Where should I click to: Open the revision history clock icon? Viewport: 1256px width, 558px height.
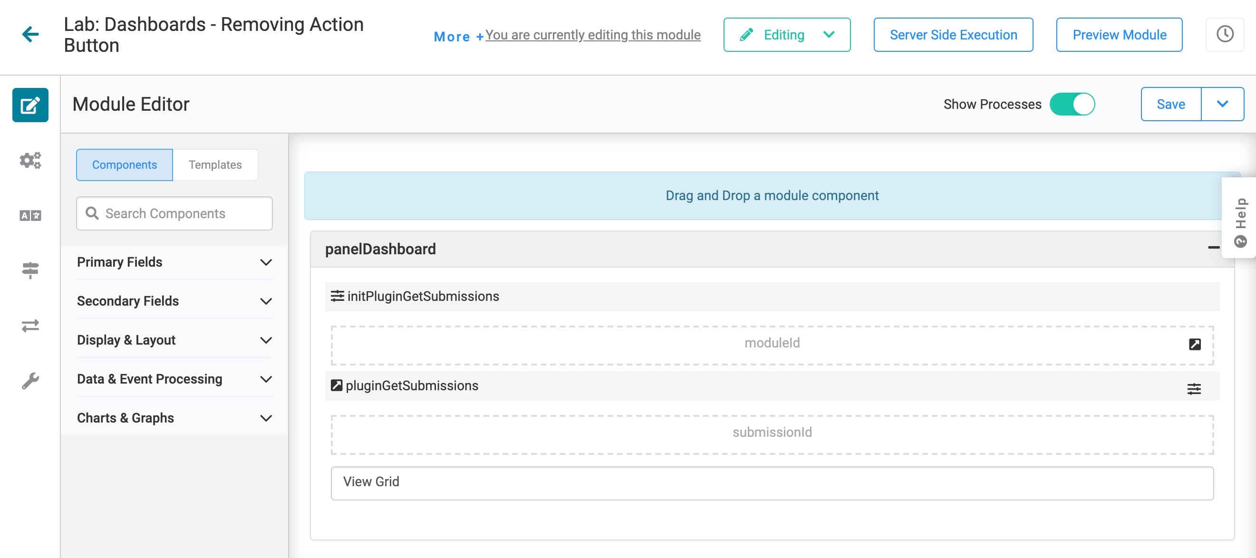point(1225,35)
